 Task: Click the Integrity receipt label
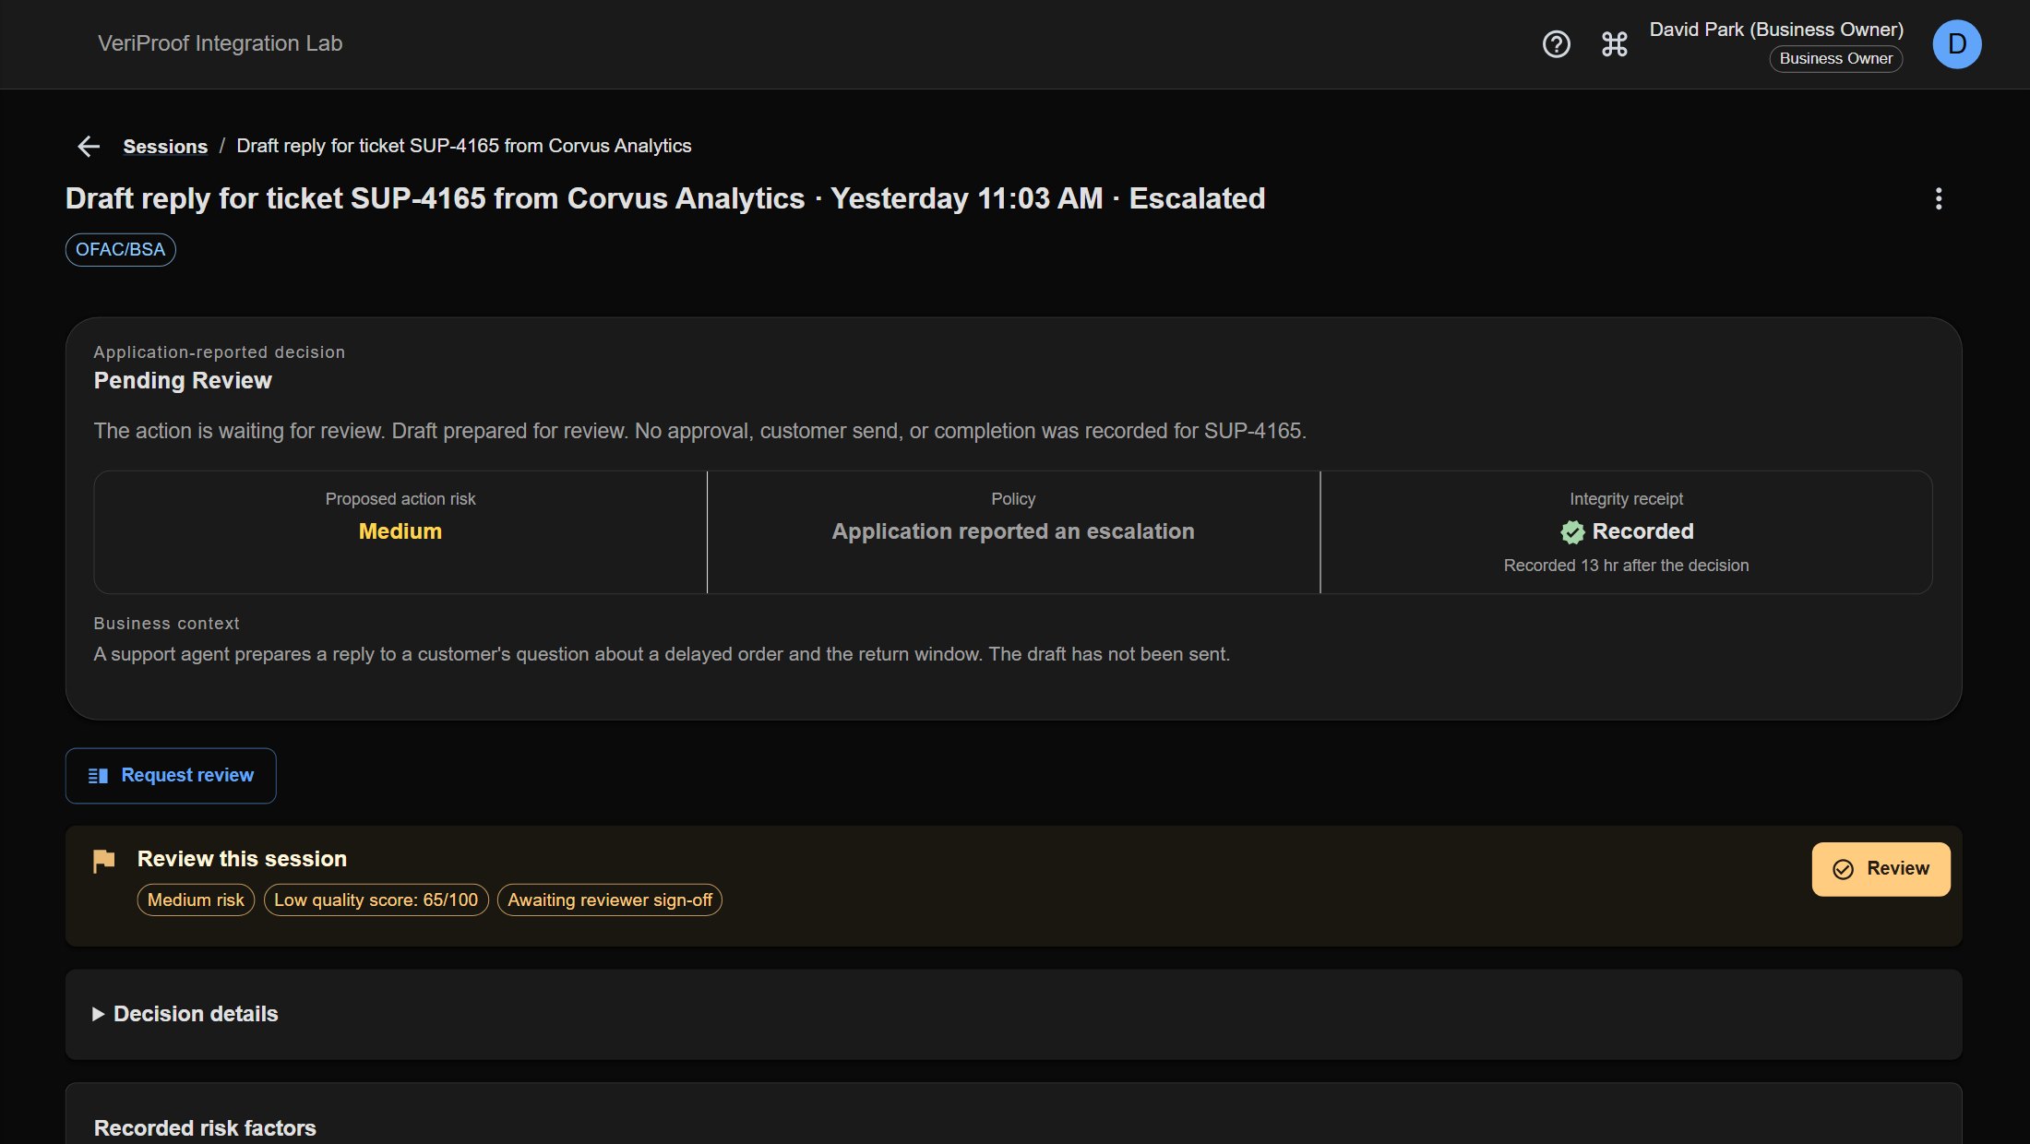coord(1626,499)
